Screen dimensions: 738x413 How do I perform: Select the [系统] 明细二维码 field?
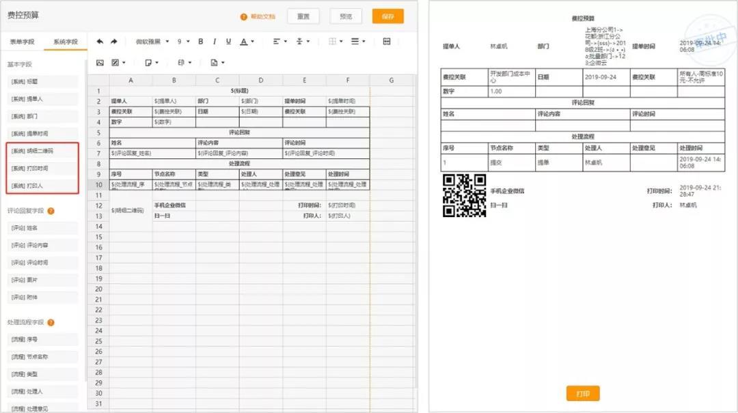tap(42, 151)
